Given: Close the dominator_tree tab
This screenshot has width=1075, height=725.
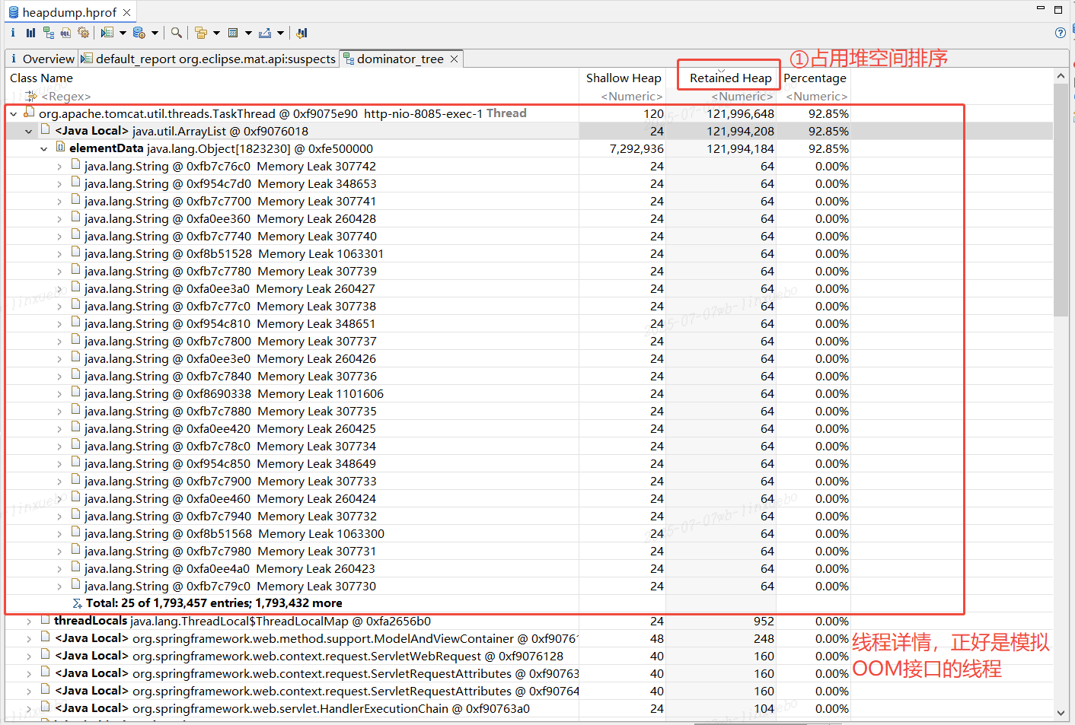Looking at the screenshot, I should pos(453,58).
